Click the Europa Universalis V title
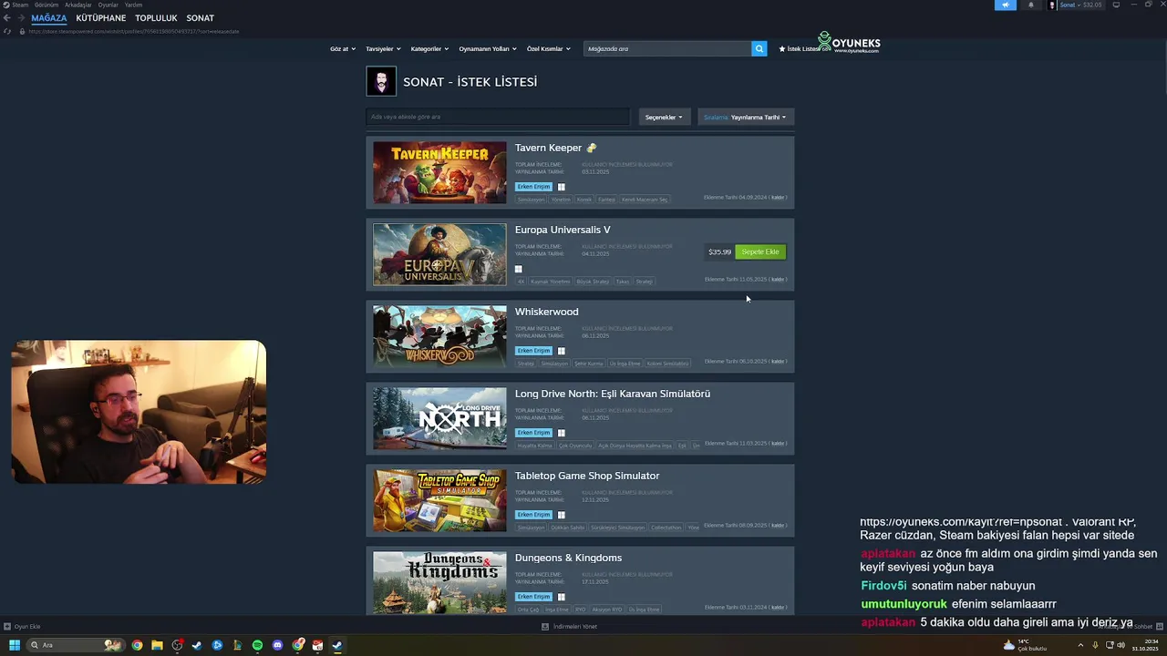Image resolution: width=1167 pixels, height=656 pixels. point(563,230)
